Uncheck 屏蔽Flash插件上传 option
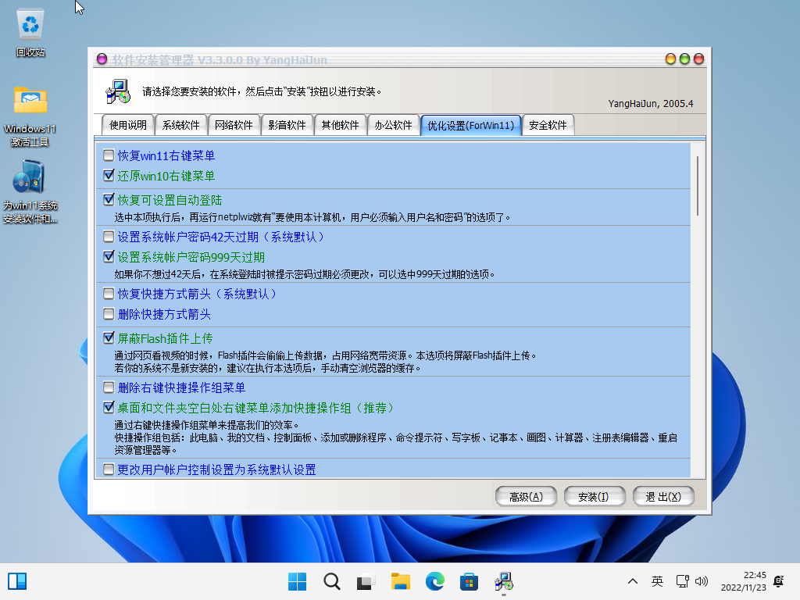The height and width of the screenshot is (600, 800). 109,338
